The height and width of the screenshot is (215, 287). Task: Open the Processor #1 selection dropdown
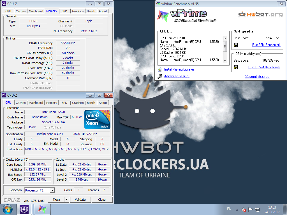pos(52,190)
